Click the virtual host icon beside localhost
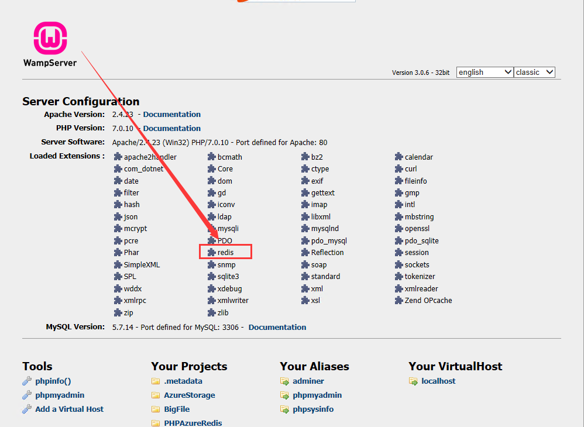Screen dimensions: 584x427 tap(413, 381)
